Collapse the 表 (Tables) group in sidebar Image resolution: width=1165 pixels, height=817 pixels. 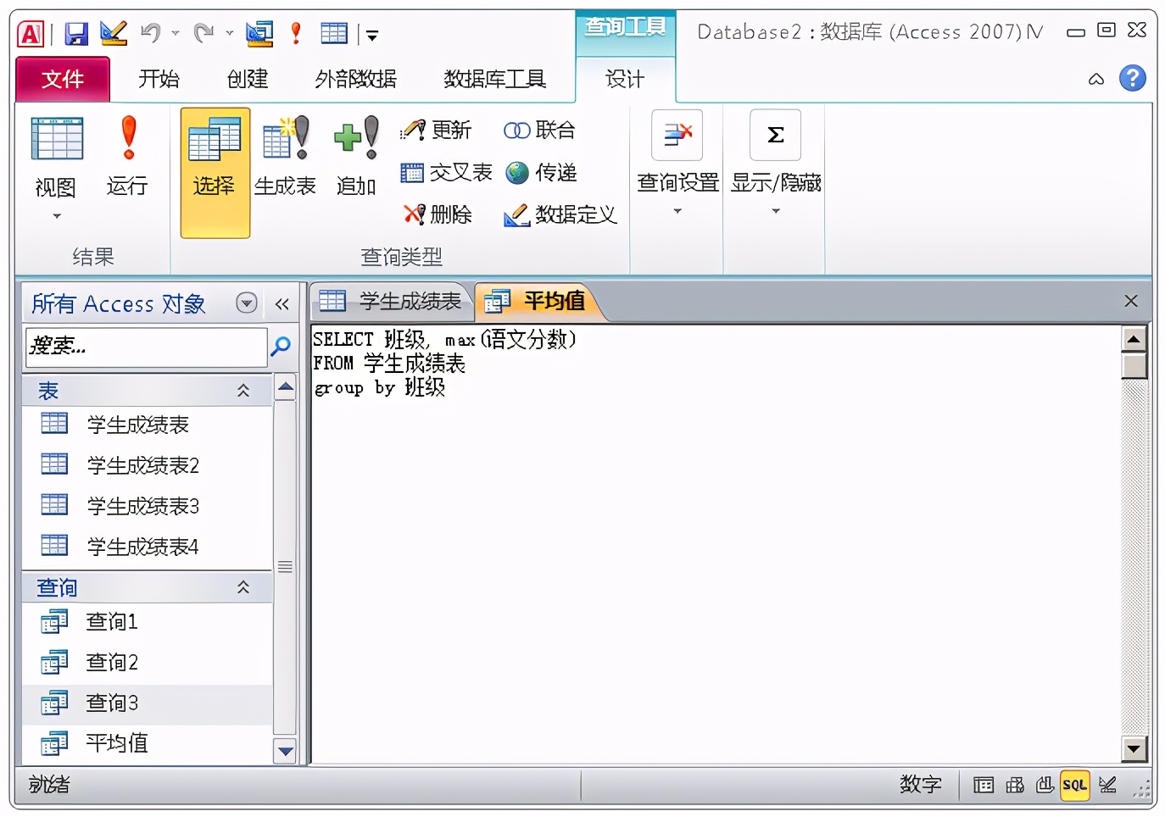point(243,390)
